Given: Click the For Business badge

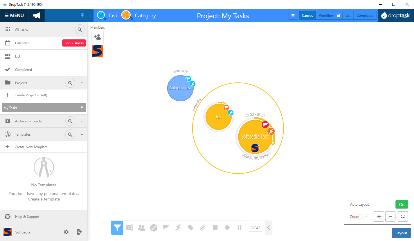Looking at the screenshot, I should pos(74,43).
